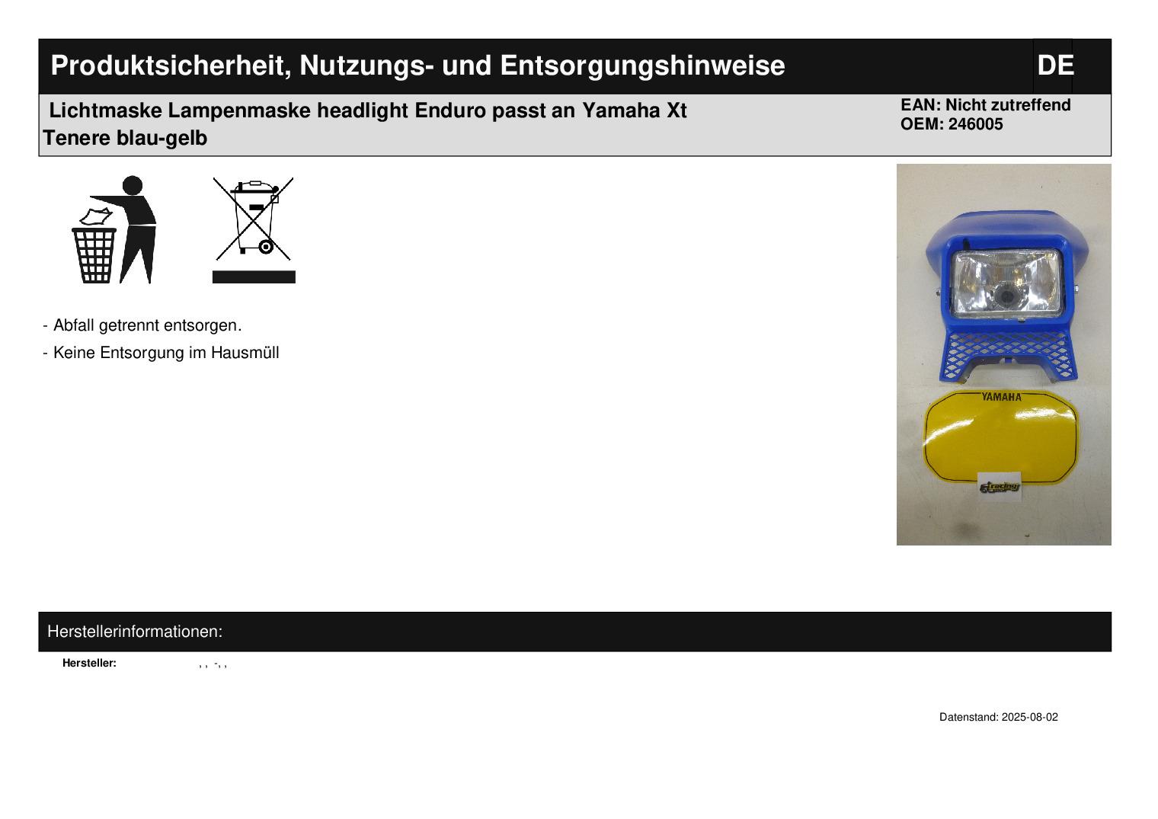Click the wire trash basket in litter icon
Viewport: 1158px width, 819px height.
pos(94,254)
